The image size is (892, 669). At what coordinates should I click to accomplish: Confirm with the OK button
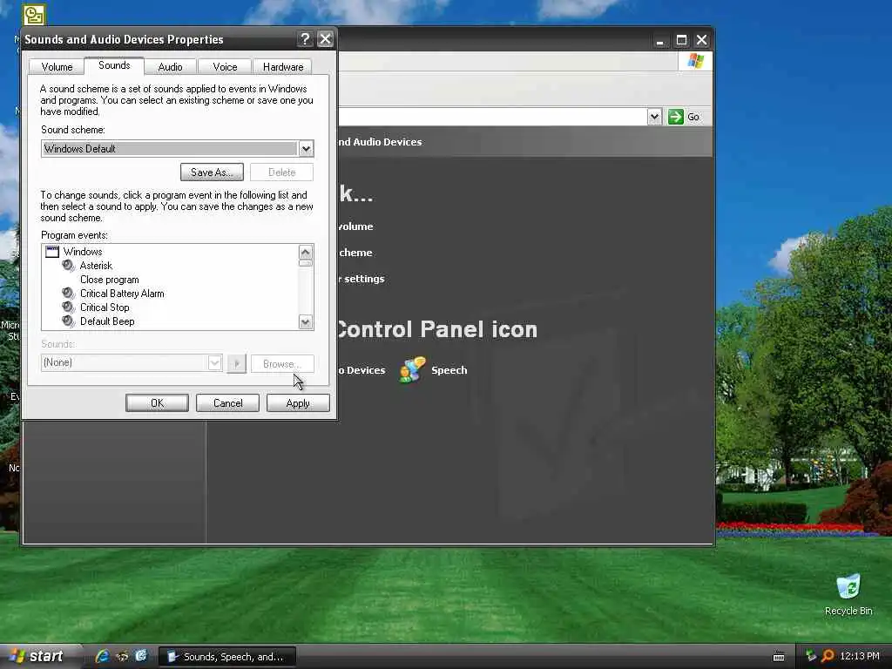pos(157,403)
